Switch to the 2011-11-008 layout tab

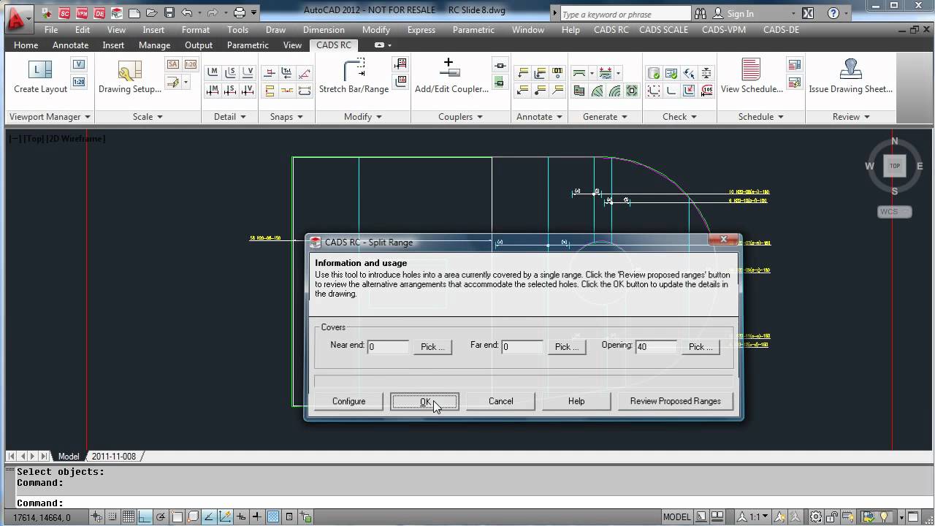click(113, 456)
